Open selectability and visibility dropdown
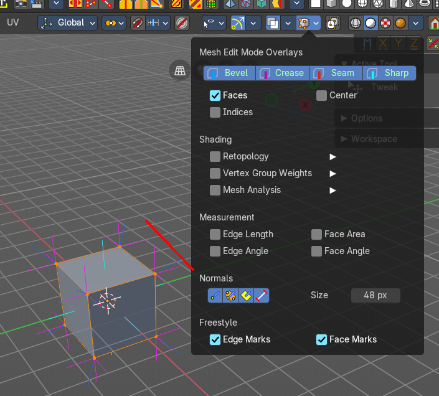 point(214,23)
